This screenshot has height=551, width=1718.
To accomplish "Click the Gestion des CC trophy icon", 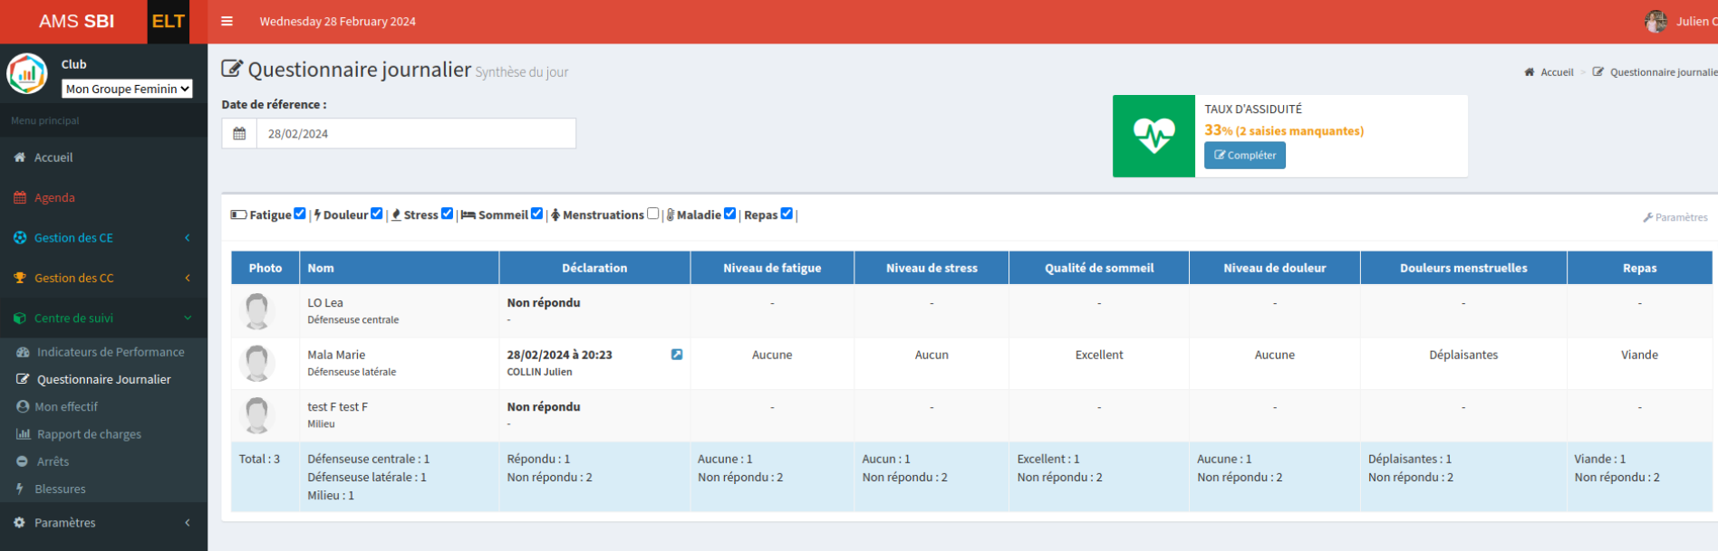I will coord(20,278).
